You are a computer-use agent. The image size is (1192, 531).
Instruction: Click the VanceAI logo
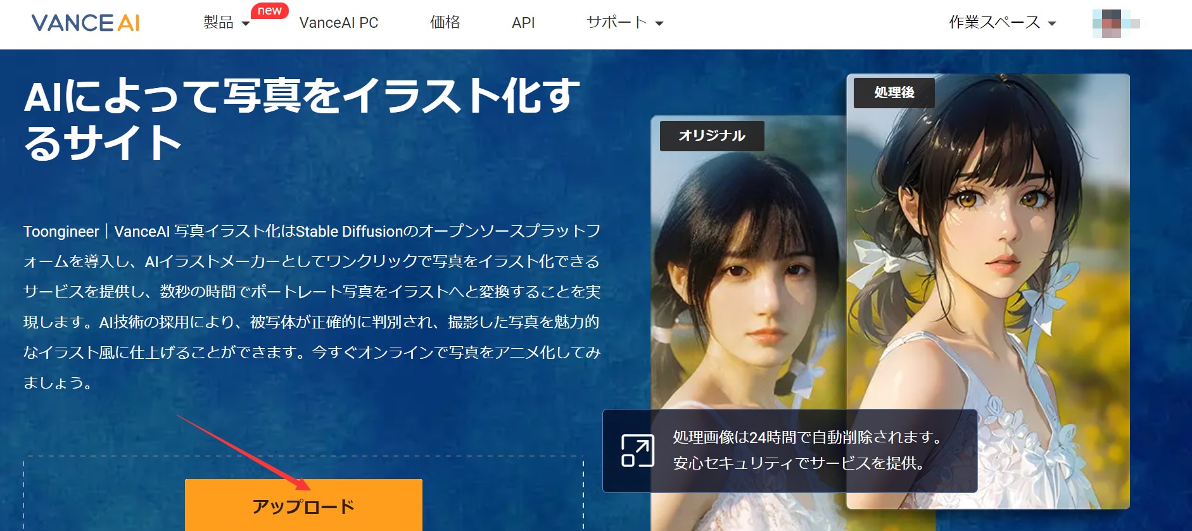[86, 23]
